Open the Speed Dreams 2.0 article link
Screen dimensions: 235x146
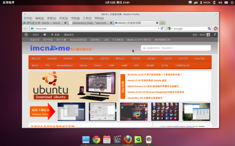[153, 86]
